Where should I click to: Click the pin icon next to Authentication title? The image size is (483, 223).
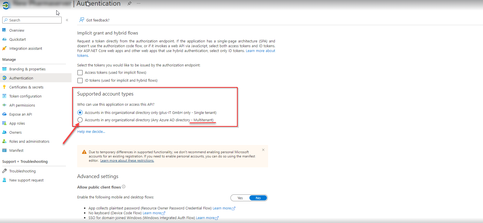coord(129,4)
